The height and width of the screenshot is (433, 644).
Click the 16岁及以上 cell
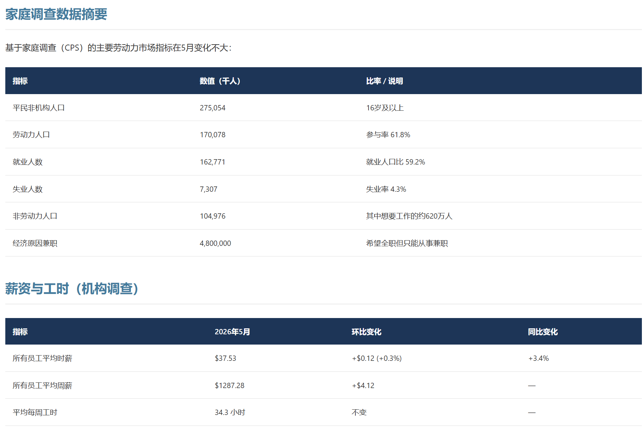[x=385, y=108]
